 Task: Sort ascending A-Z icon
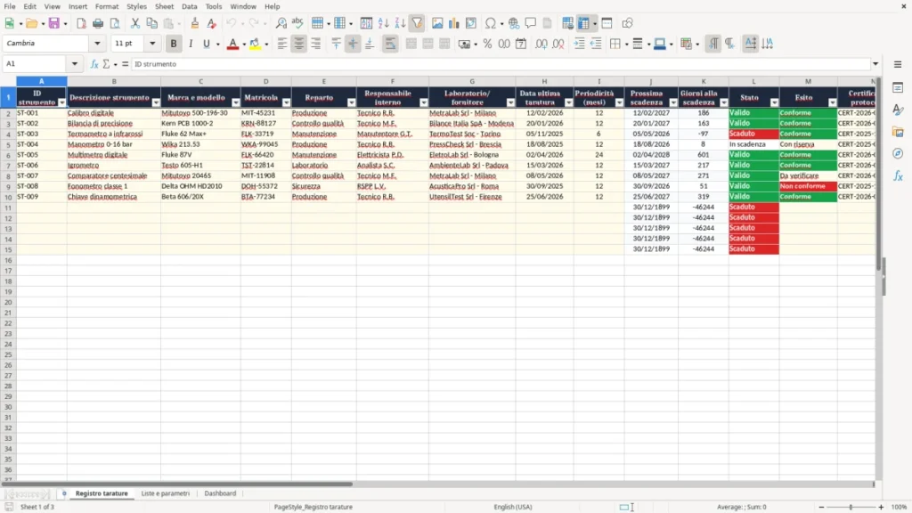pos(383,23)
